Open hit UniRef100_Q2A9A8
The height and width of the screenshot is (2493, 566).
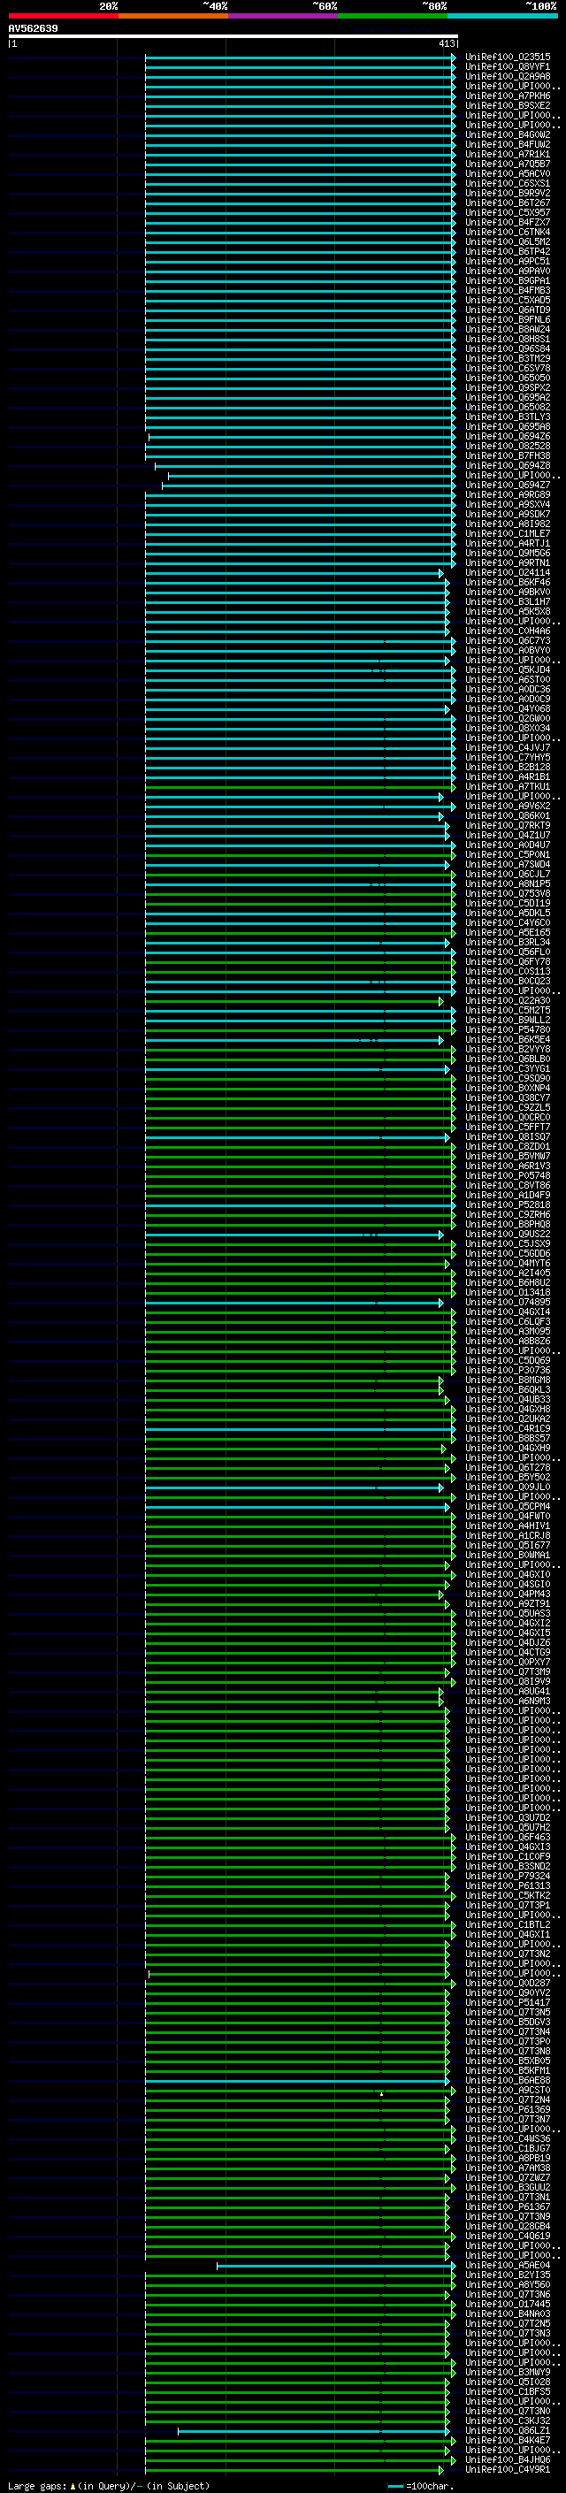pos(507,76)
